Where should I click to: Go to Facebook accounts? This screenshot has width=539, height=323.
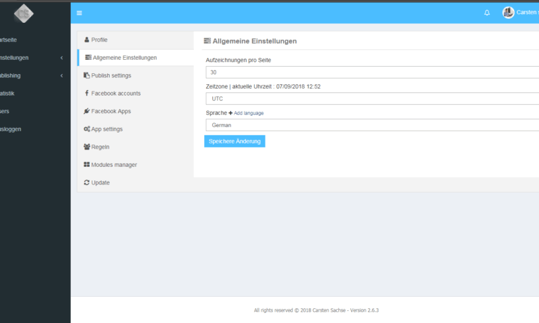pos(135,94)
